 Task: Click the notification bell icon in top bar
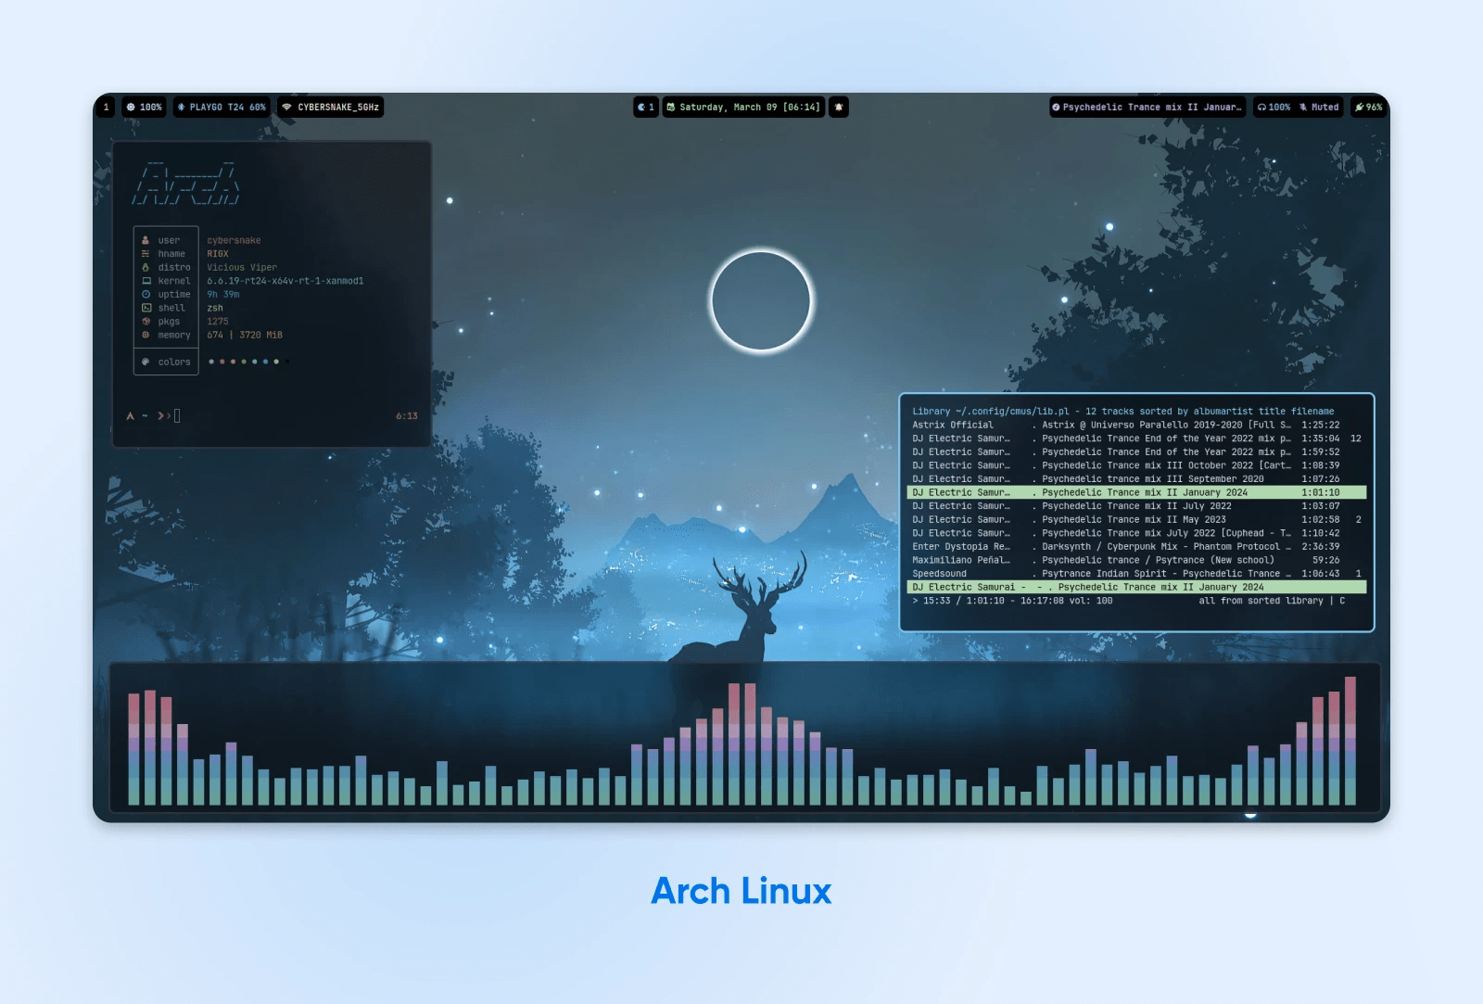click(x=839, y=108)
